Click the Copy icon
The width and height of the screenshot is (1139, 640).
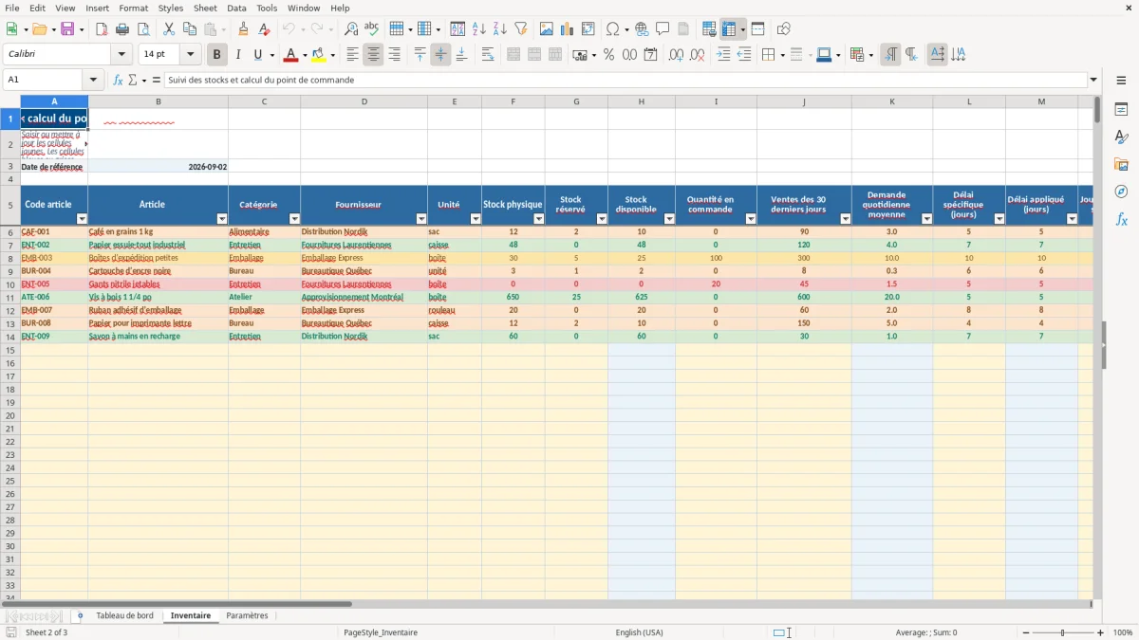[190, 29]
